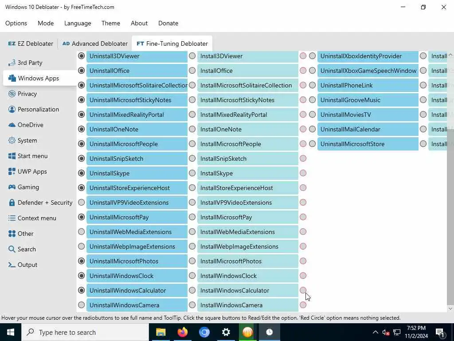
Task: Open the Mode menu
Action: (46, 23)
